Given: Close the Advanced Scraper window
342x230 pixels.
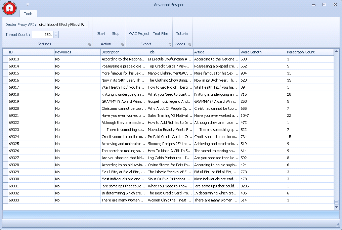Looking at the screenshot, I should pyautogui.click(x=335, y=5).
